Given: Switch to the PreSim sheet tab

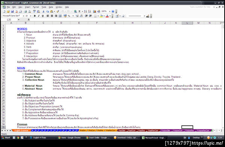Looking at the screenshot, I should (x=82, y=131).
